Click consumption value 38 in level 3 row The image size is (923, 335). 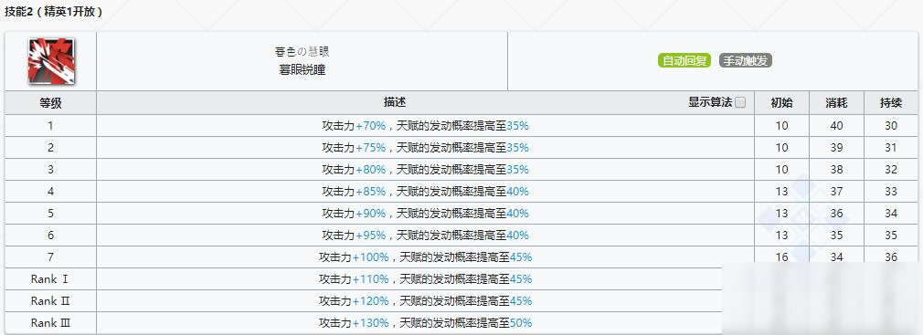[836, 170]
